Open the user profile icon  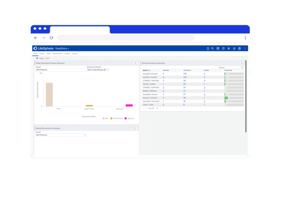pyautogui.click(x=240, y=48)
